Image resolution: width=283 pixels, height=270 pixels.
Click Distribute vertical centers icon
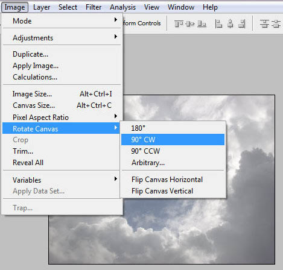(x=276, y=24)
